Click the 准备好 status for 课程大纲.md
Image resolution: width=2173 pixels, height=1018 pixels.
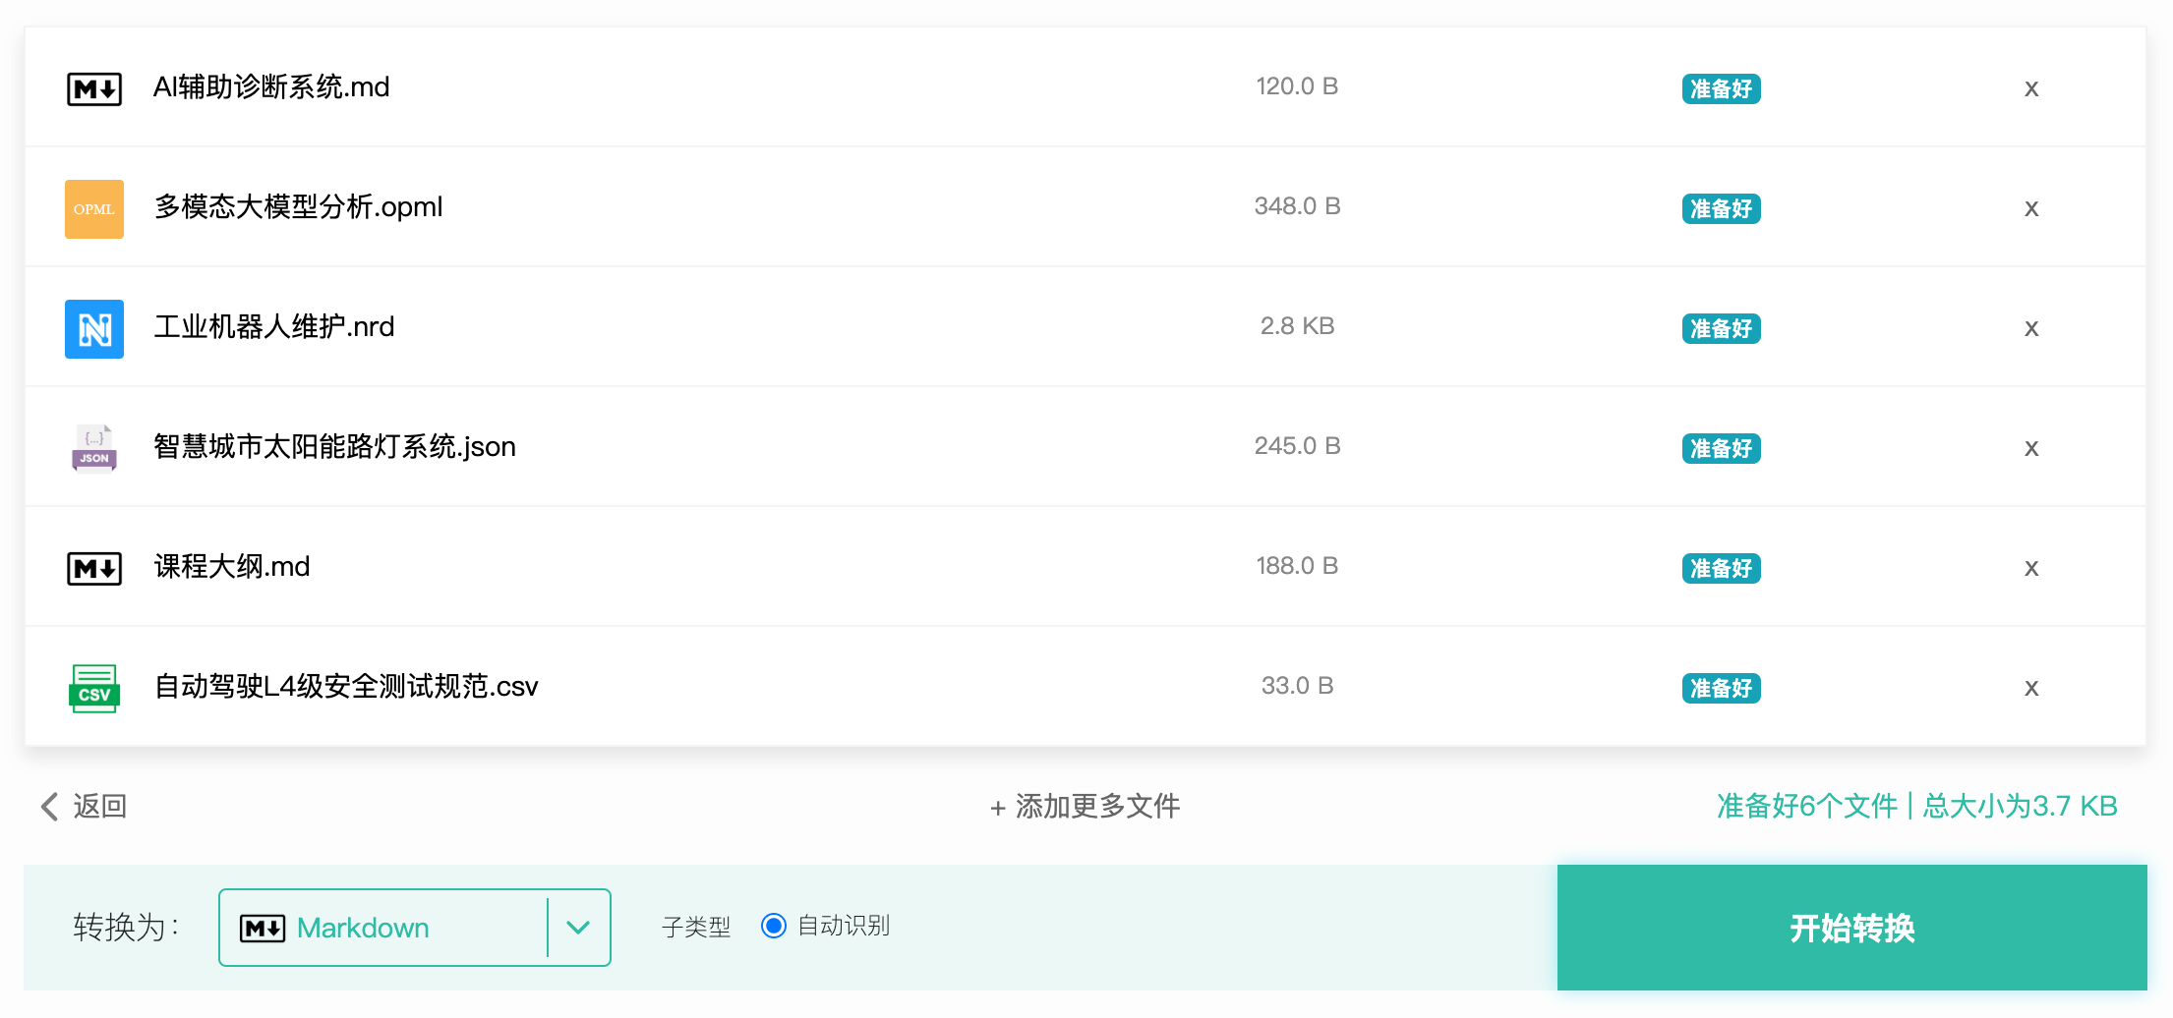click(1720, 568)
